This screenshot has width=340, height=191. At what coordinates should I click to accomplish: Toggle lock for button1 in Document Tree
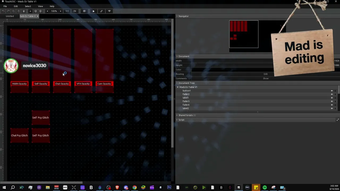pyautogui.click(x=335, y=91)
